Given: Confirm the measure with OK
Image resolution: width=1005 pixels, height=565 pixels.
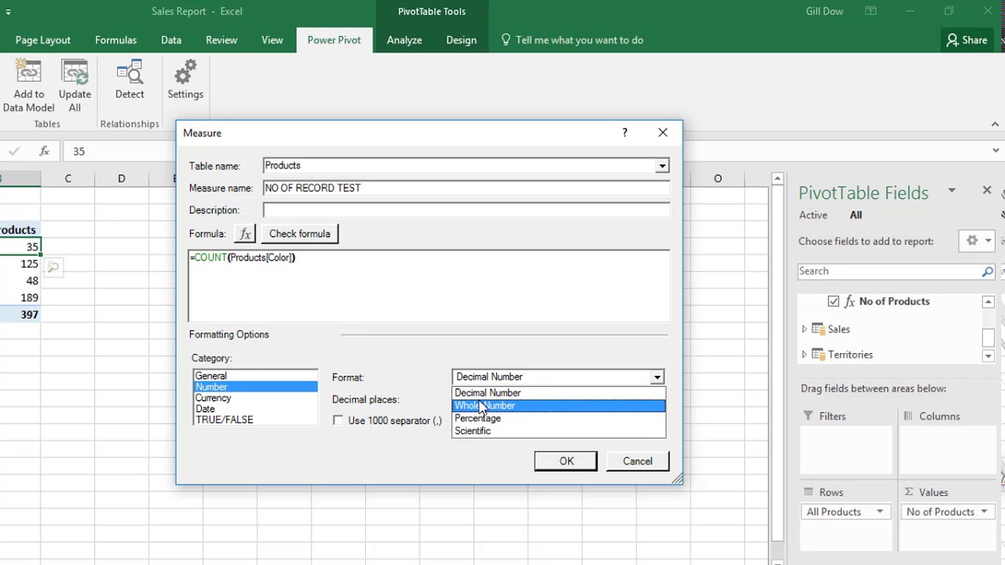Looking at the screenshot, I should click(565, 461).
